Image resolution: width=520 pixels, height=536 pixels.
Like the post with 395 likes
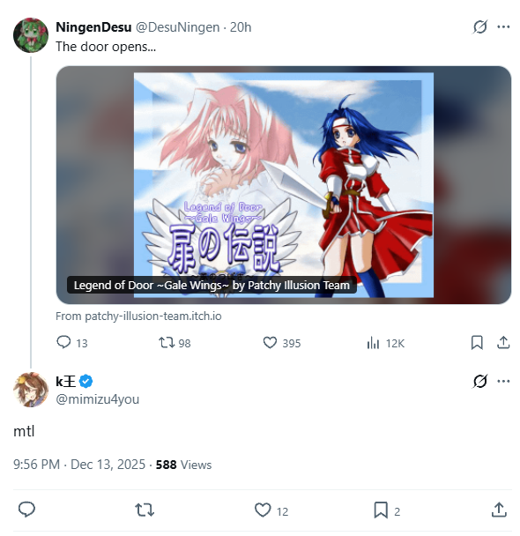[281, 343]
